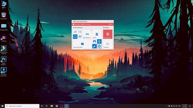Screen dimensions: 193x108
Task: Minimize the VSDC Free Screen Recorder window
Action: coord(108,21)
